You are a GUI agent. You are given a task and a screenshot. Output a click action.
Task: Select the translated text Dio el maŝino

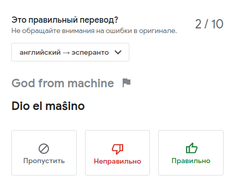[x=48, y=106]
